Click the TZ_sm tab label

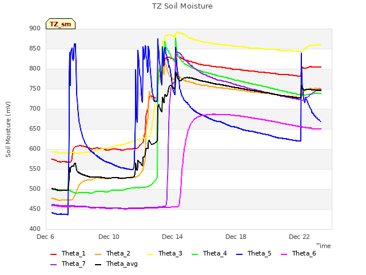(x=61, y=24)
